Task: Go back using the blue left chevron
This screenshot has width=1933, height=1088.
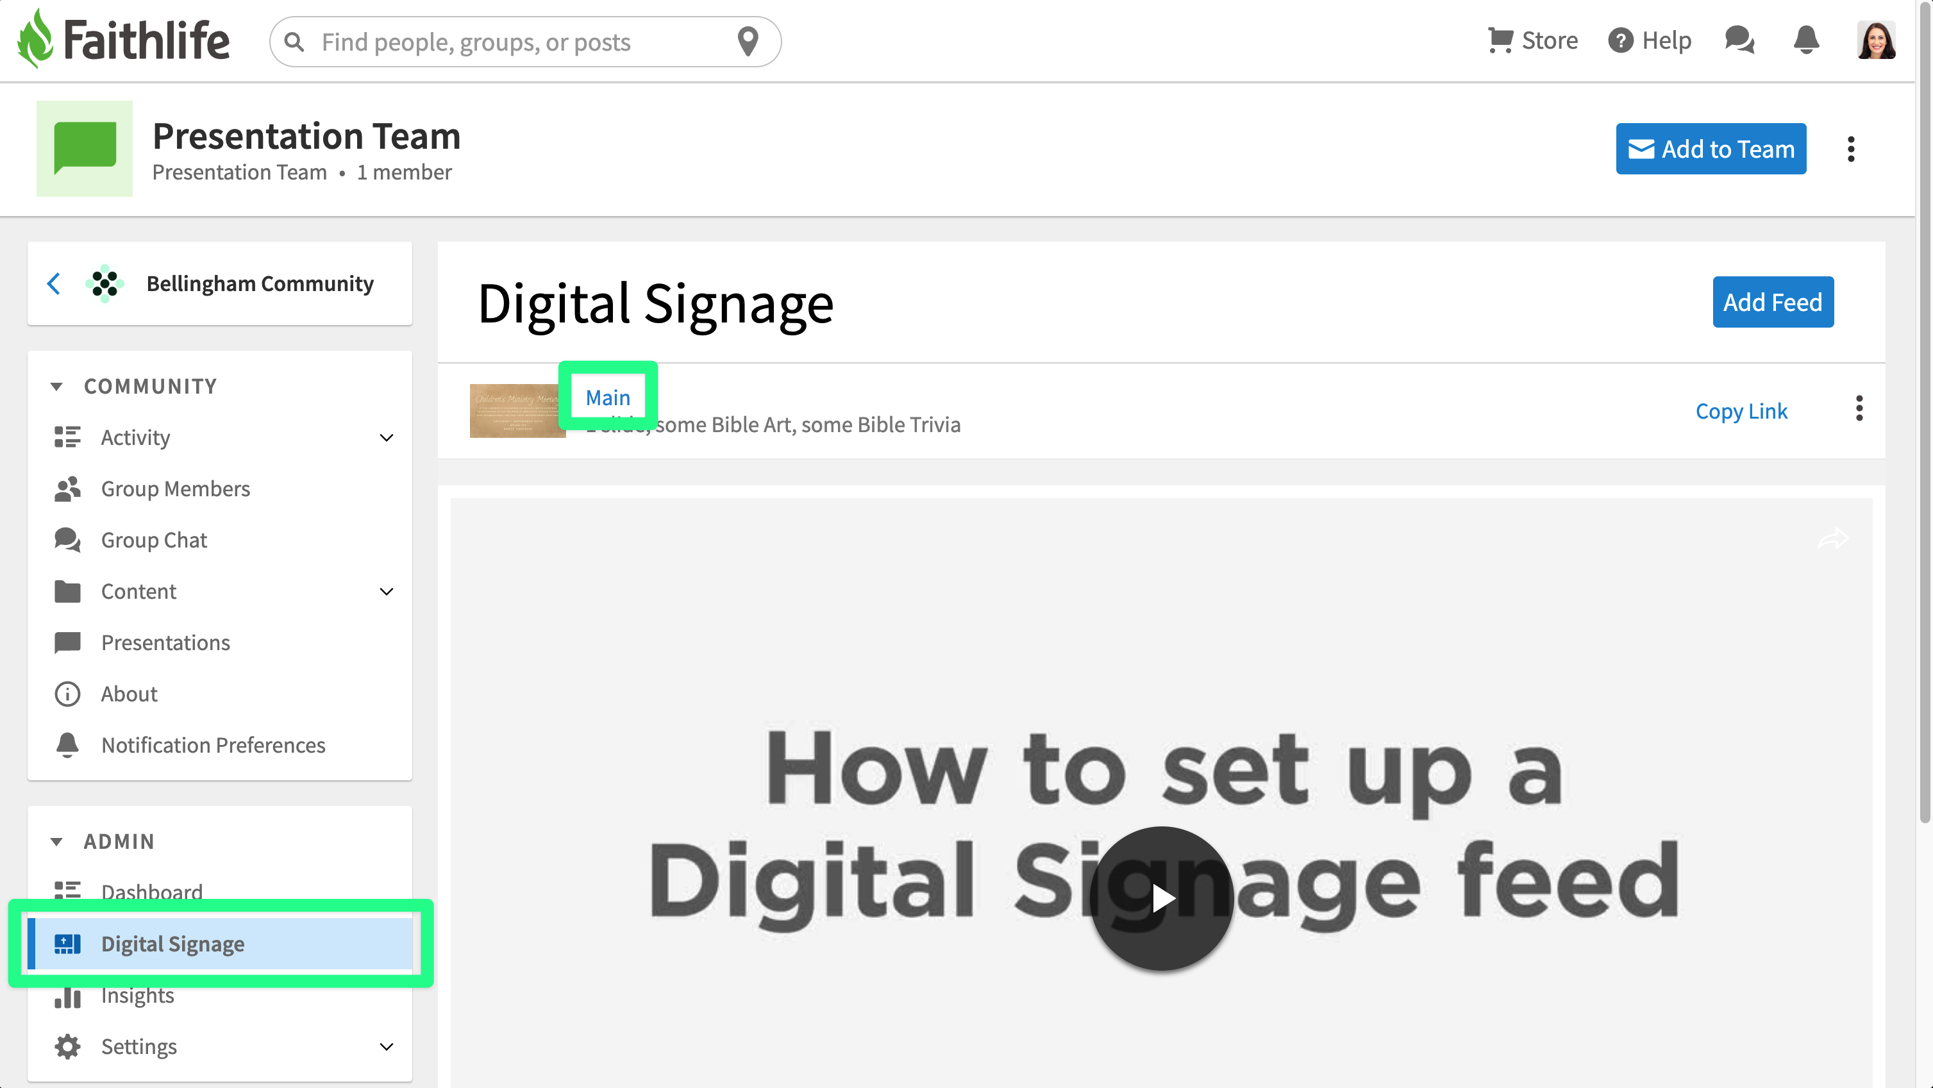Action: pos(53,283)
